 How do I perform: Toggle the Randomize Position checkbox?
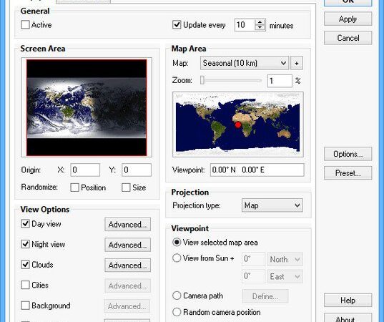tap(74, 187)
